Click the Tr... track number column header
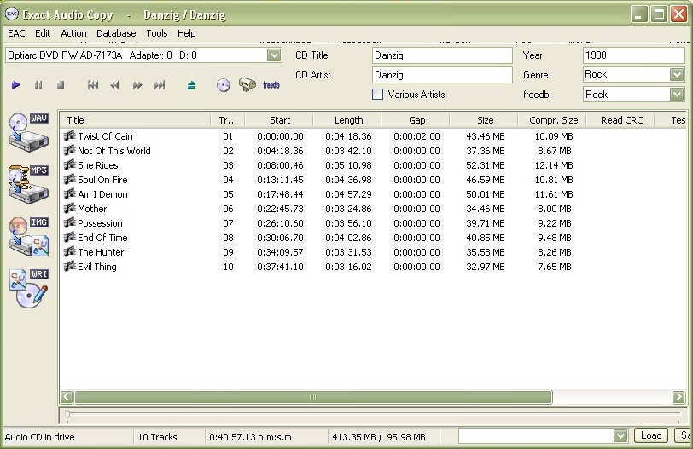This screenshot has width=693, height=449. [x=228, y=120]
